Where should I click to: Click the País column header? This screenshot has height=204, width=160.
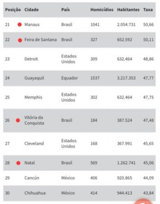pyautogui.click(x=66, y=10)
